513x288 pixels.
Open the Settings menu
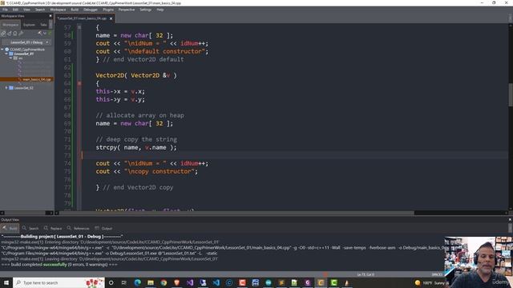146,10
